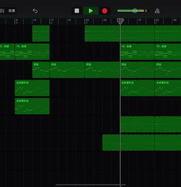Select second track region starting at bar 41
This screenshot has height=187, width=181.
point(168,52)
